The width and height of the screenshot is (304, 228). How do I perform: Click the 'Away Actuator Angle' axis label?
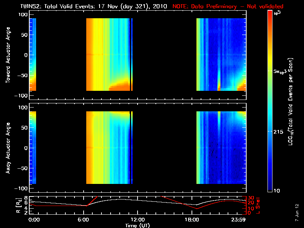(8, 148)
